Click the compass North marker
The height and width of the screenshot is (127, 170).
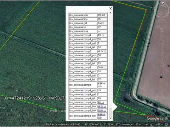pyautogui.click(x=163, y=3)
